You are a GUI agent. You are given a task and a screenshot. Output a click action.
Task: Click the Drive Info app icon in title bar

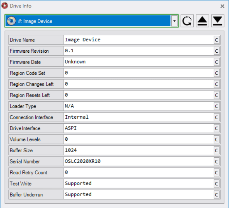point(5,6)
